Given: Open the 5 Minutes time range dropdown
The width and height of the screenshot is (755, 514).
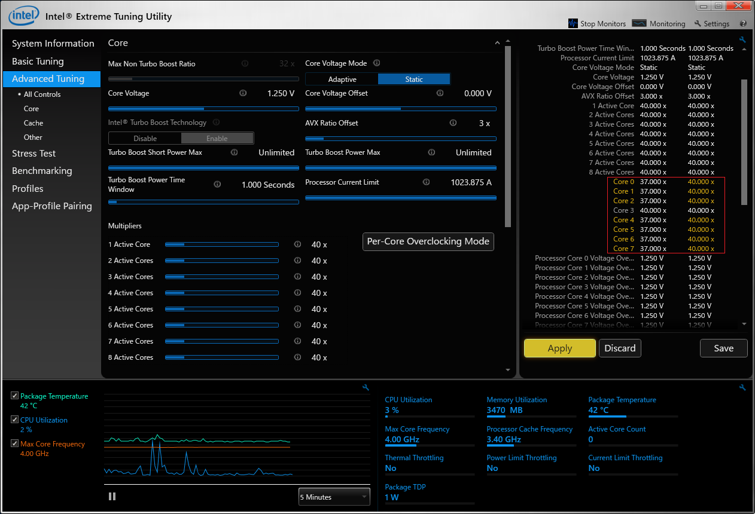Looking at the screenshot, I should point(334,497).
